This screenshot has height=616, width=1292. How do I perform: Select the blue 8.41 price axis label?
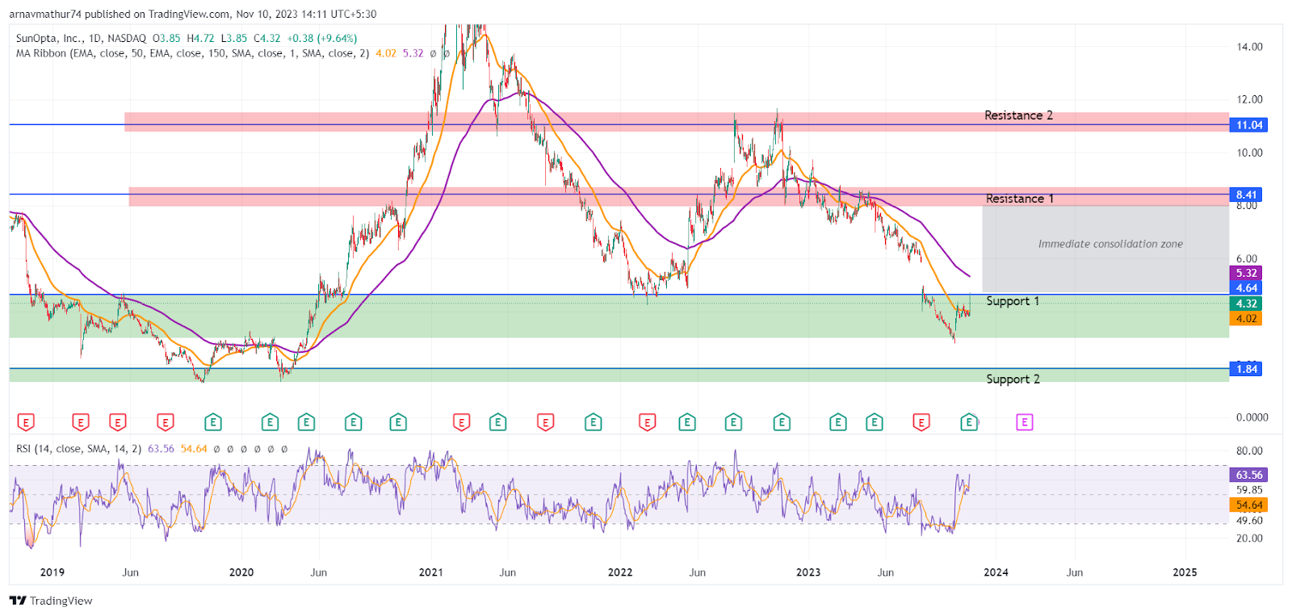[1246, 195]
